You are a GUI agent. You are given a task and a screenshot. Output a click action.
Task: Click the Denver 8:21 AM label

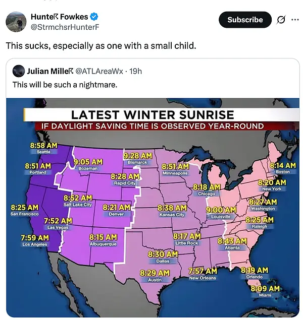(116, 211)
